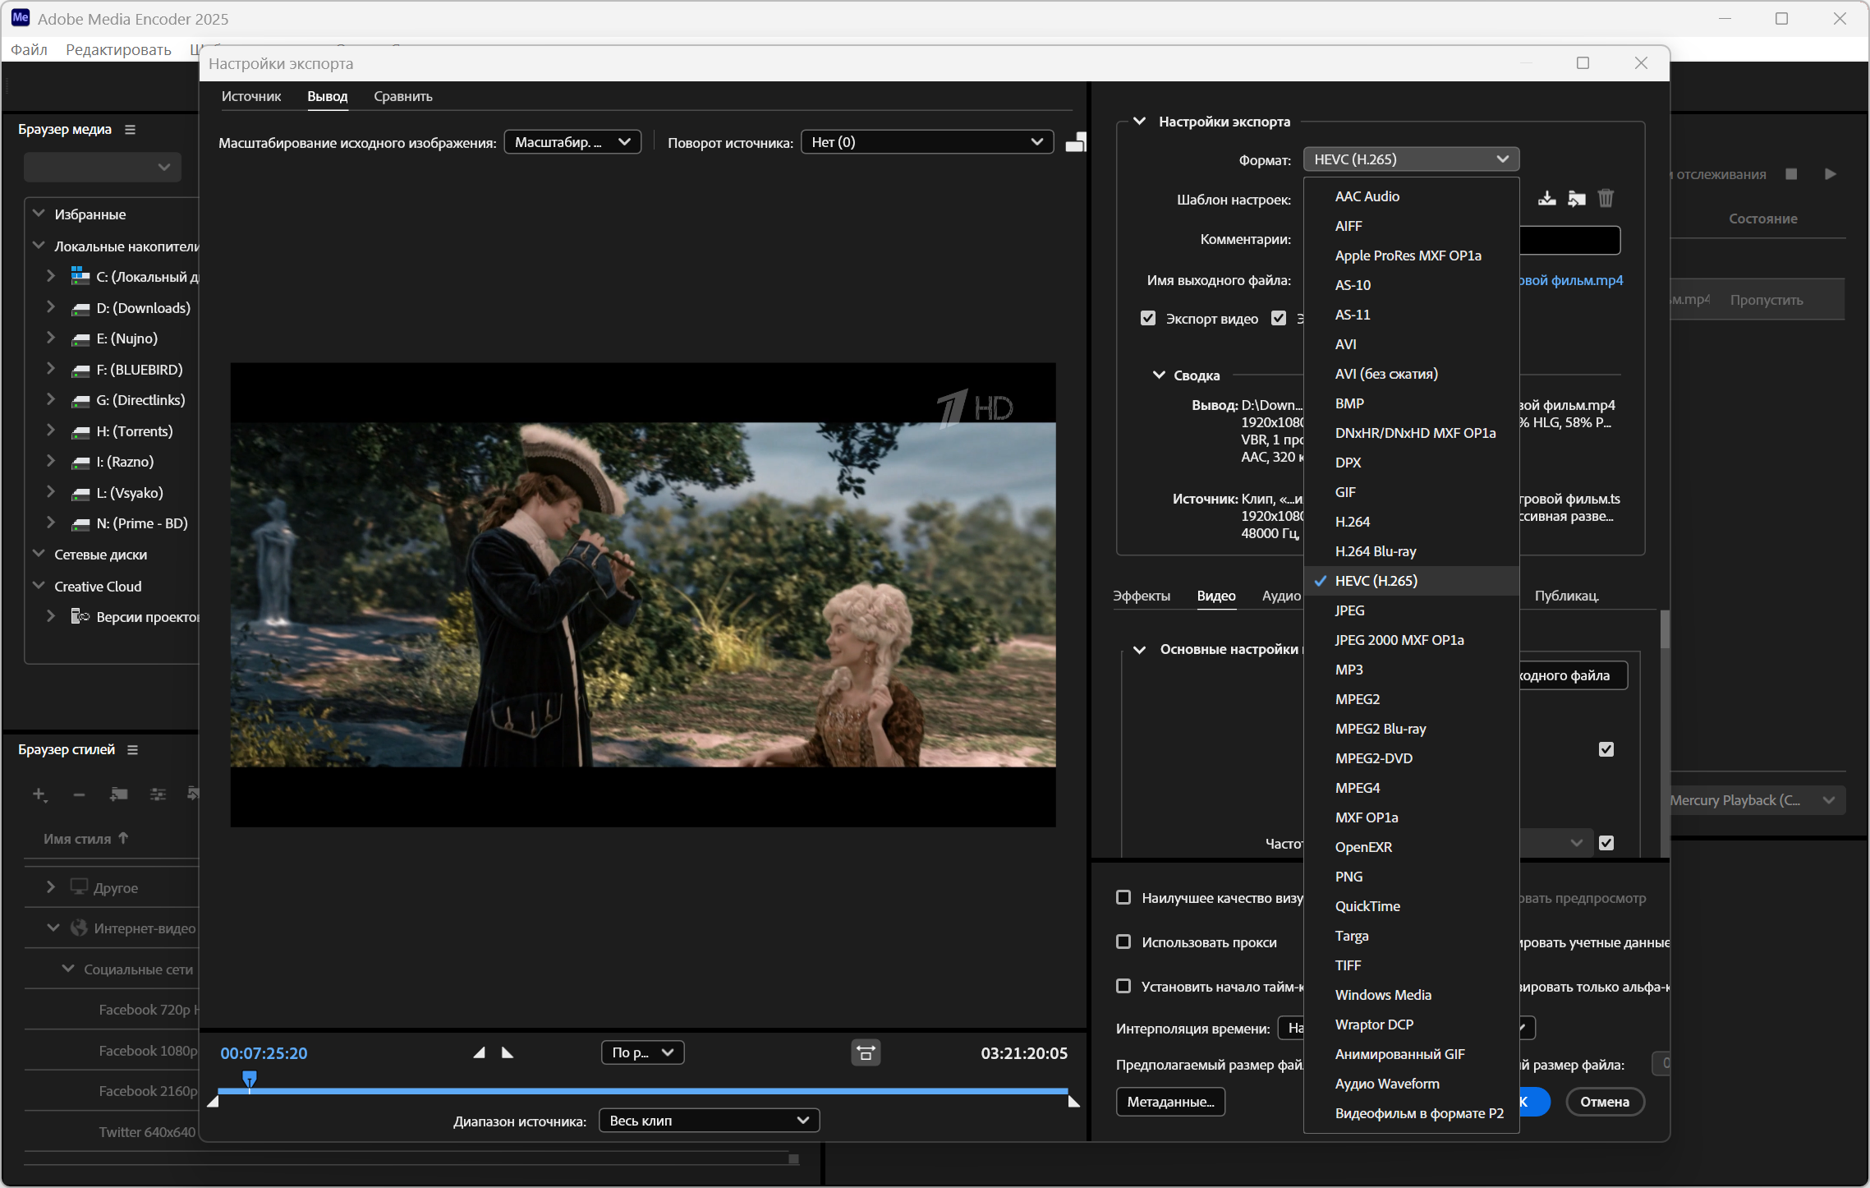This screenshot has width=1870, height=1188.
Task: Open the Браузер медиа panel menu icon
Action: [x=130, y=130]
